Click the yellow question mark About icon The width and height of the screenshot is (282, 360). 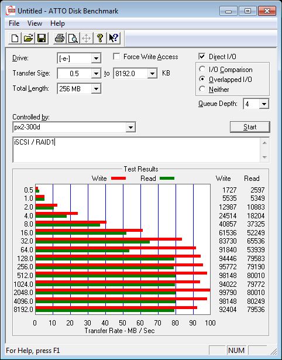(100, 38)
